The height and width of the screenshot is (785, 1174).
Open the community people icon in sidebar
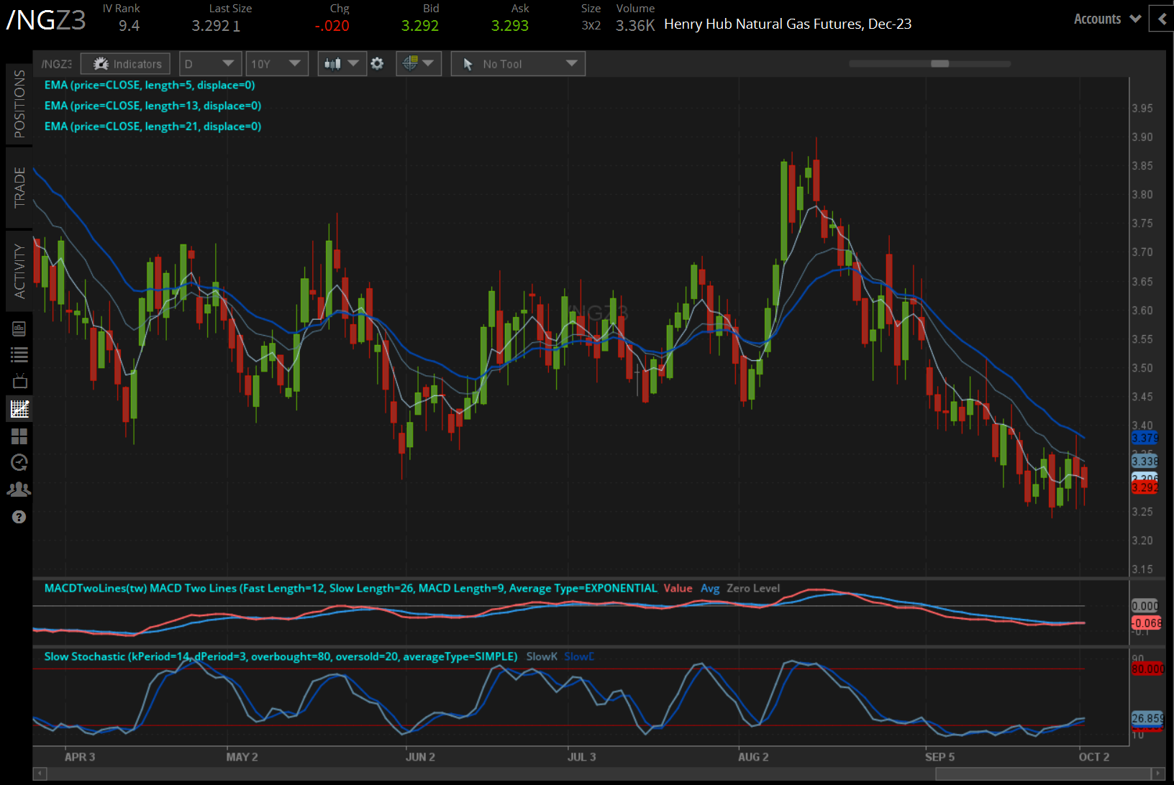(19, 490)
